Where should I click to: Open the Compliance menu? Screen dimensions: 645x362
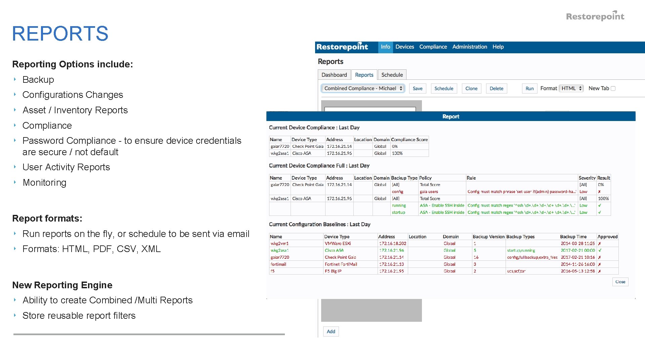433,47
